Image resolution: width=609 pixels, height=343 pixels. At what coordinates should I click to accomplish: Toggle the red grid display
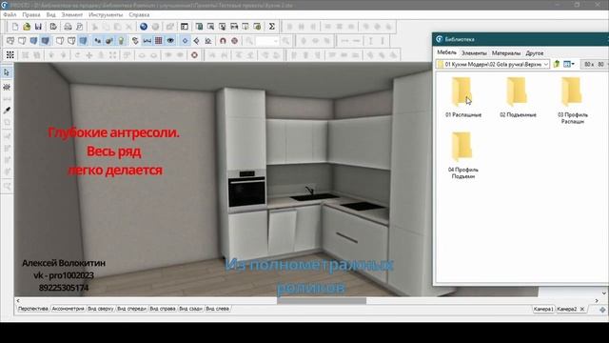[x=159, y=41]
